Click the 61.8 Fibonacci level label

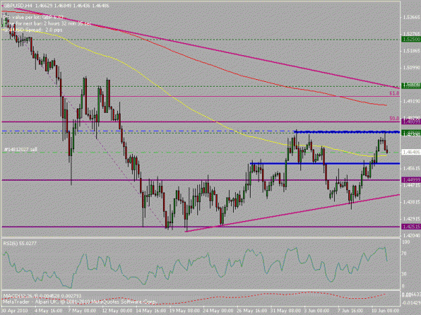tap(394, 93)
